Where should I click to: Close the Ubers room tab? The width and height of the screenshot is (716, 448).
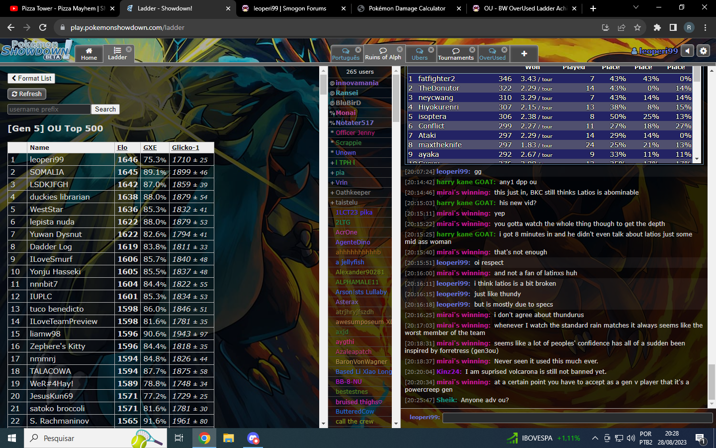(431, 50)
